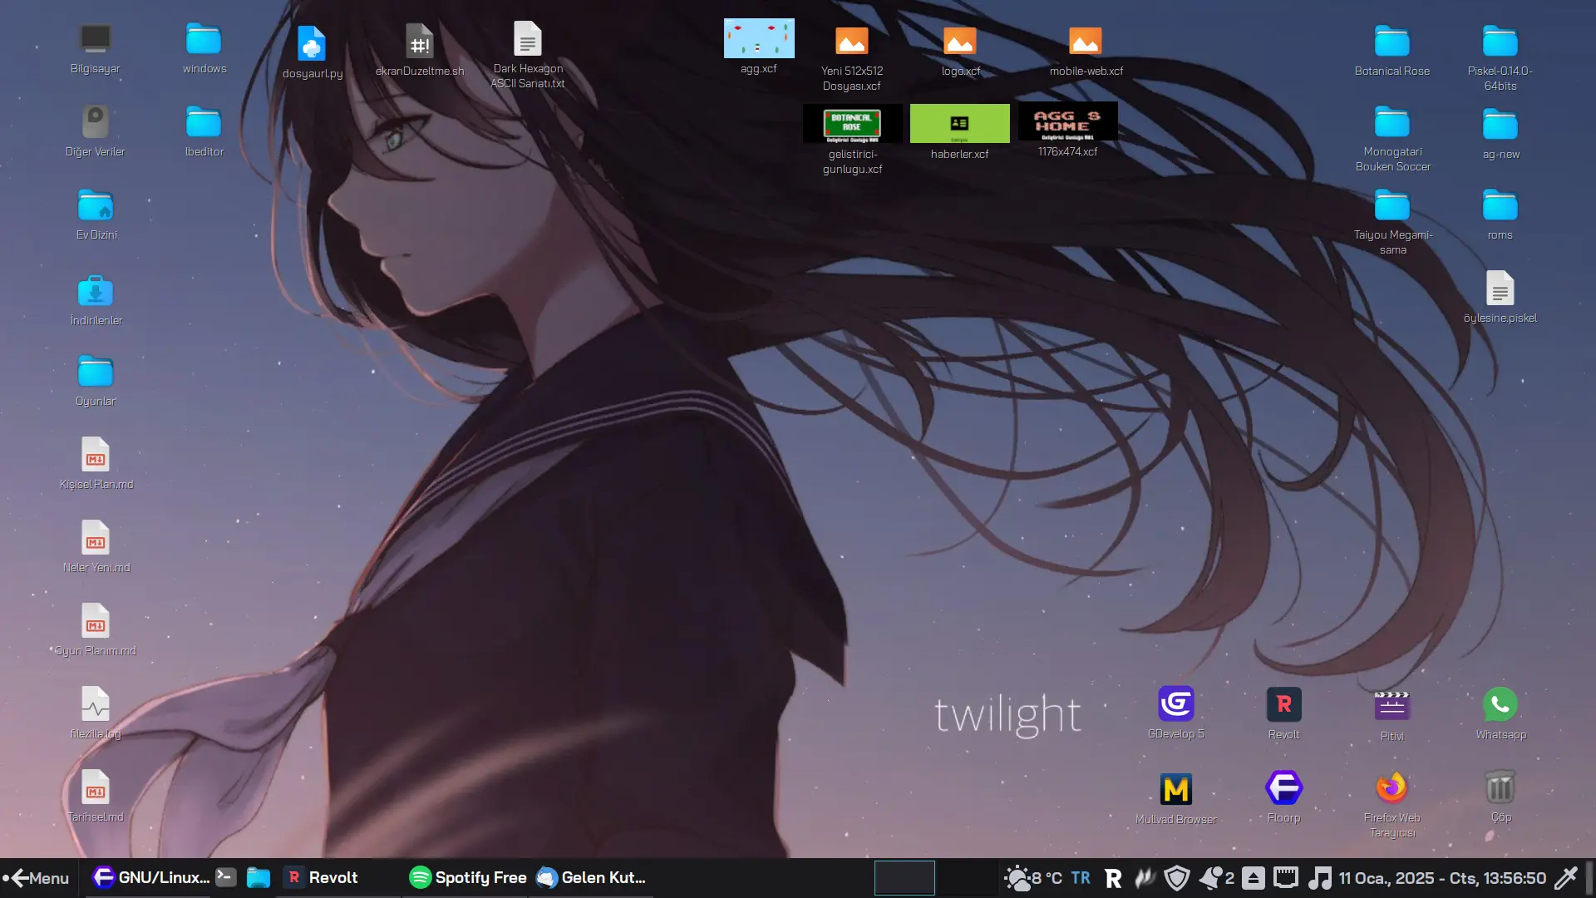The image size is (1596, 898).
Task: Select the Tarihsel.md file
Action: (x=96, y=797)
